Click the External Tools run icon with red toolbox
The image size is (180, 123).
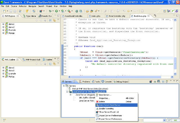point(69,11)
